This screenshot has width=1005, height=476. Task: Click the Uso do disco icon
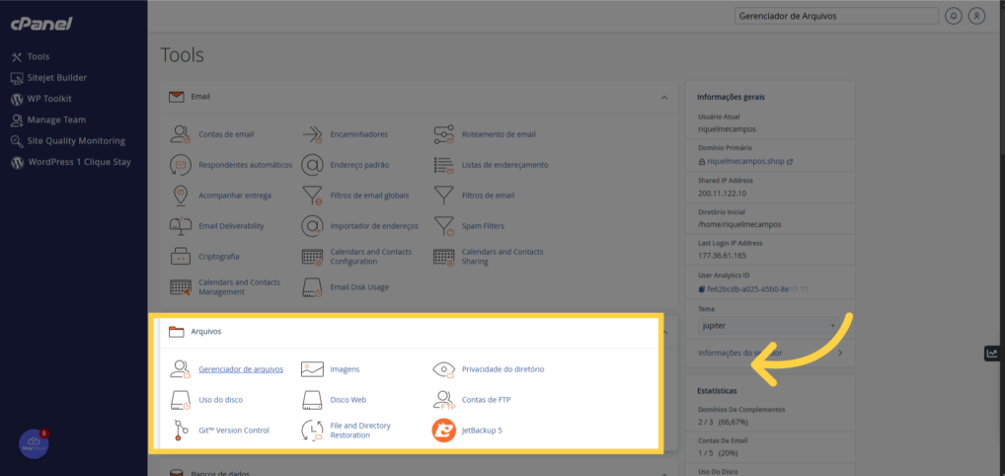coord(180,400)
